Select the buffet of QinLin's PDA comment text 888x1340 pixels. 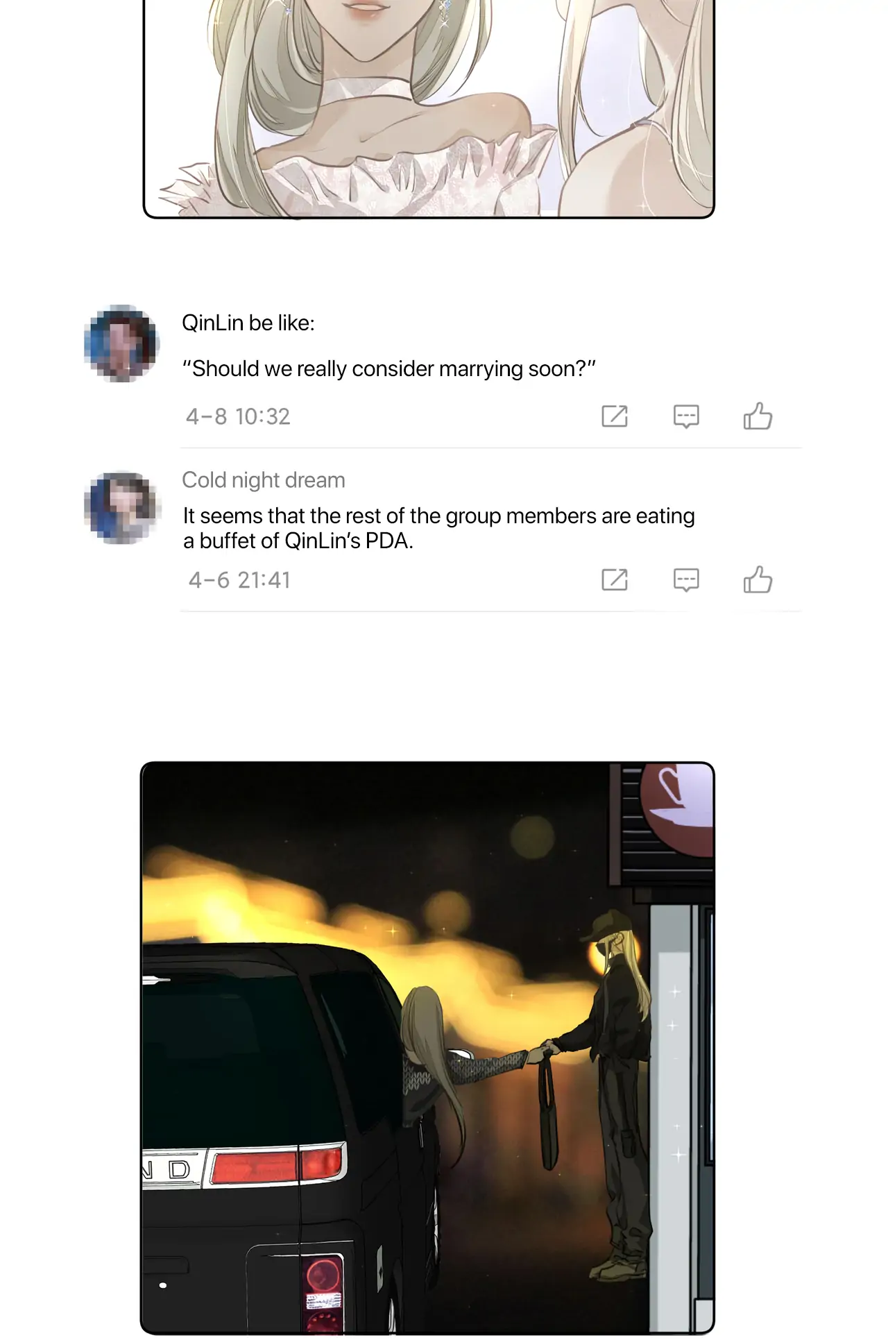[x=438, y=528]
